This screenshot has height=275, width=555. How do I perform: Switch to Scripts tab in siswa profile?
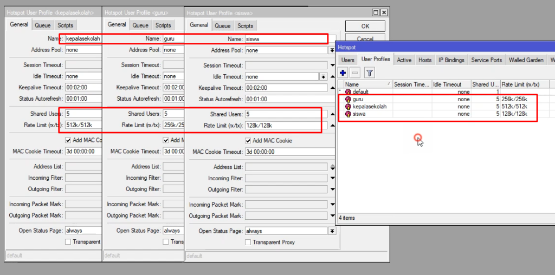(x=246, y=26)
